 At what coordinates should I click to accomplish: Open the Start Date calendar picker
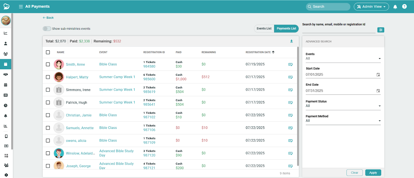pos(378,75)
